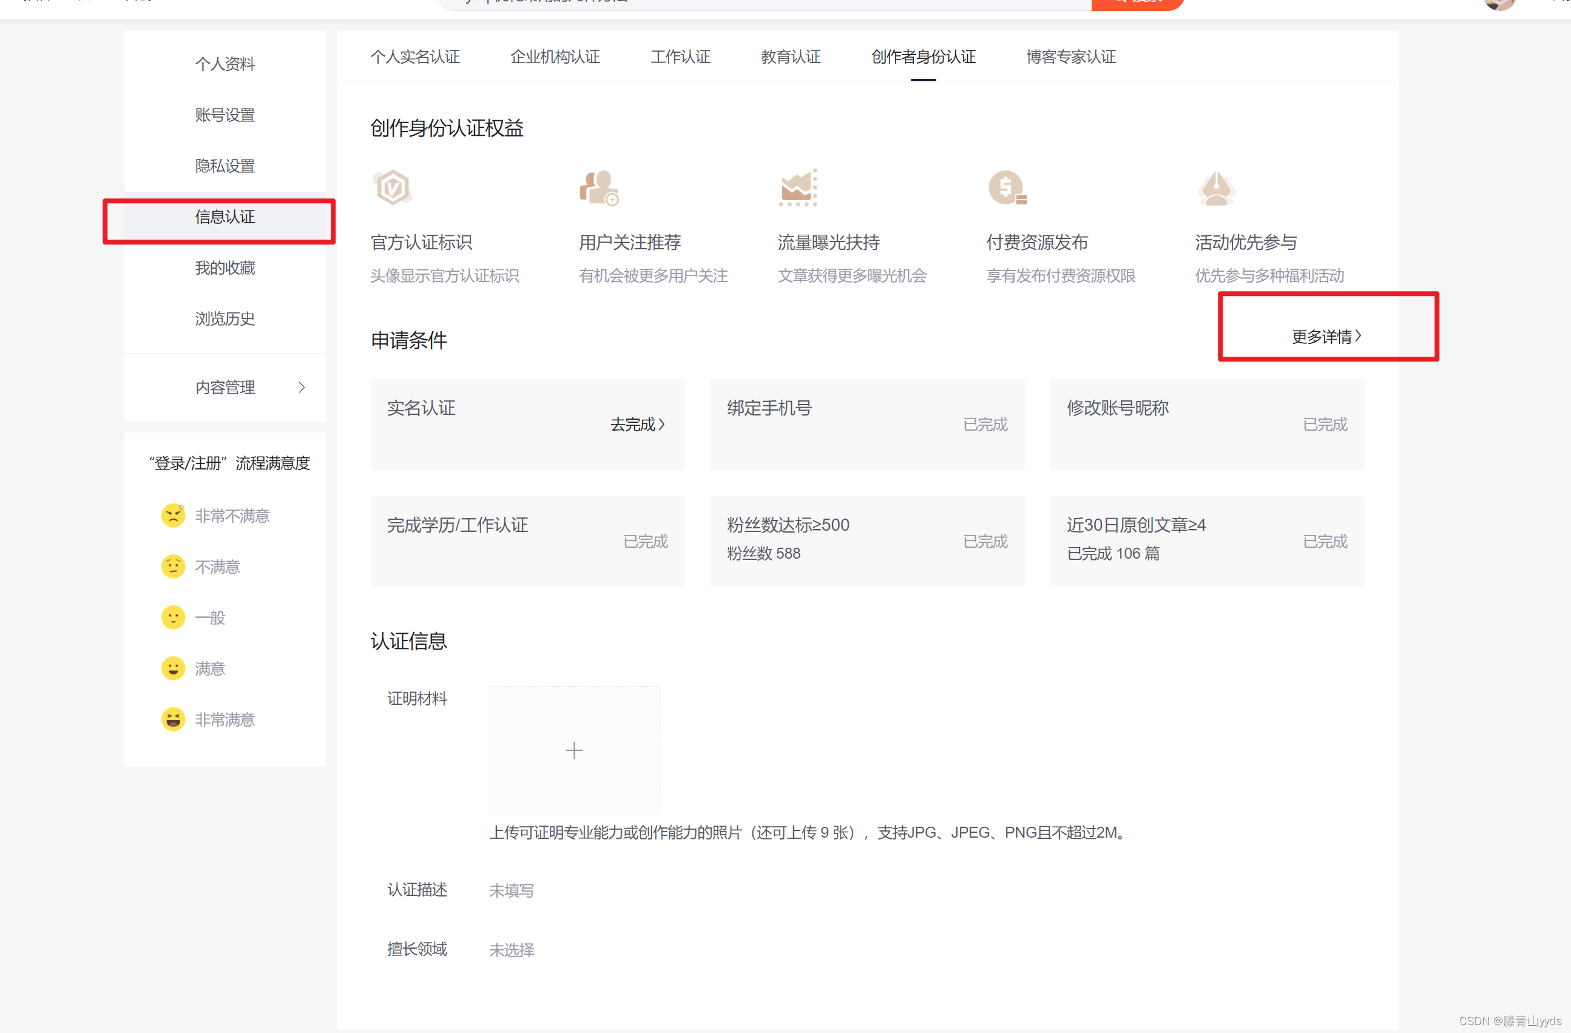Click the user follow recommendation icon
The image size is (1571, 1033).
click(x=599, y=188)
